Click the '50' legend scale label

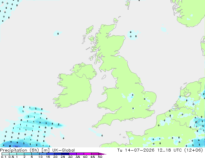coord(100,157)
